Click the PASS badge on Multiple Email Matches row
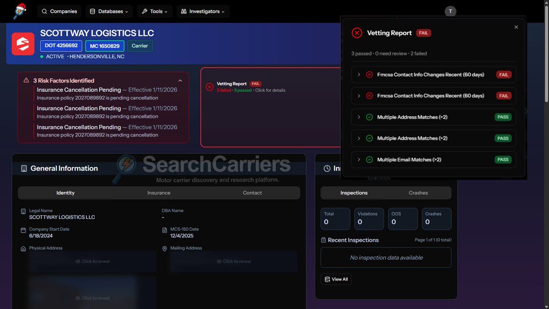 pyautogui.click(x=503, y=160)
